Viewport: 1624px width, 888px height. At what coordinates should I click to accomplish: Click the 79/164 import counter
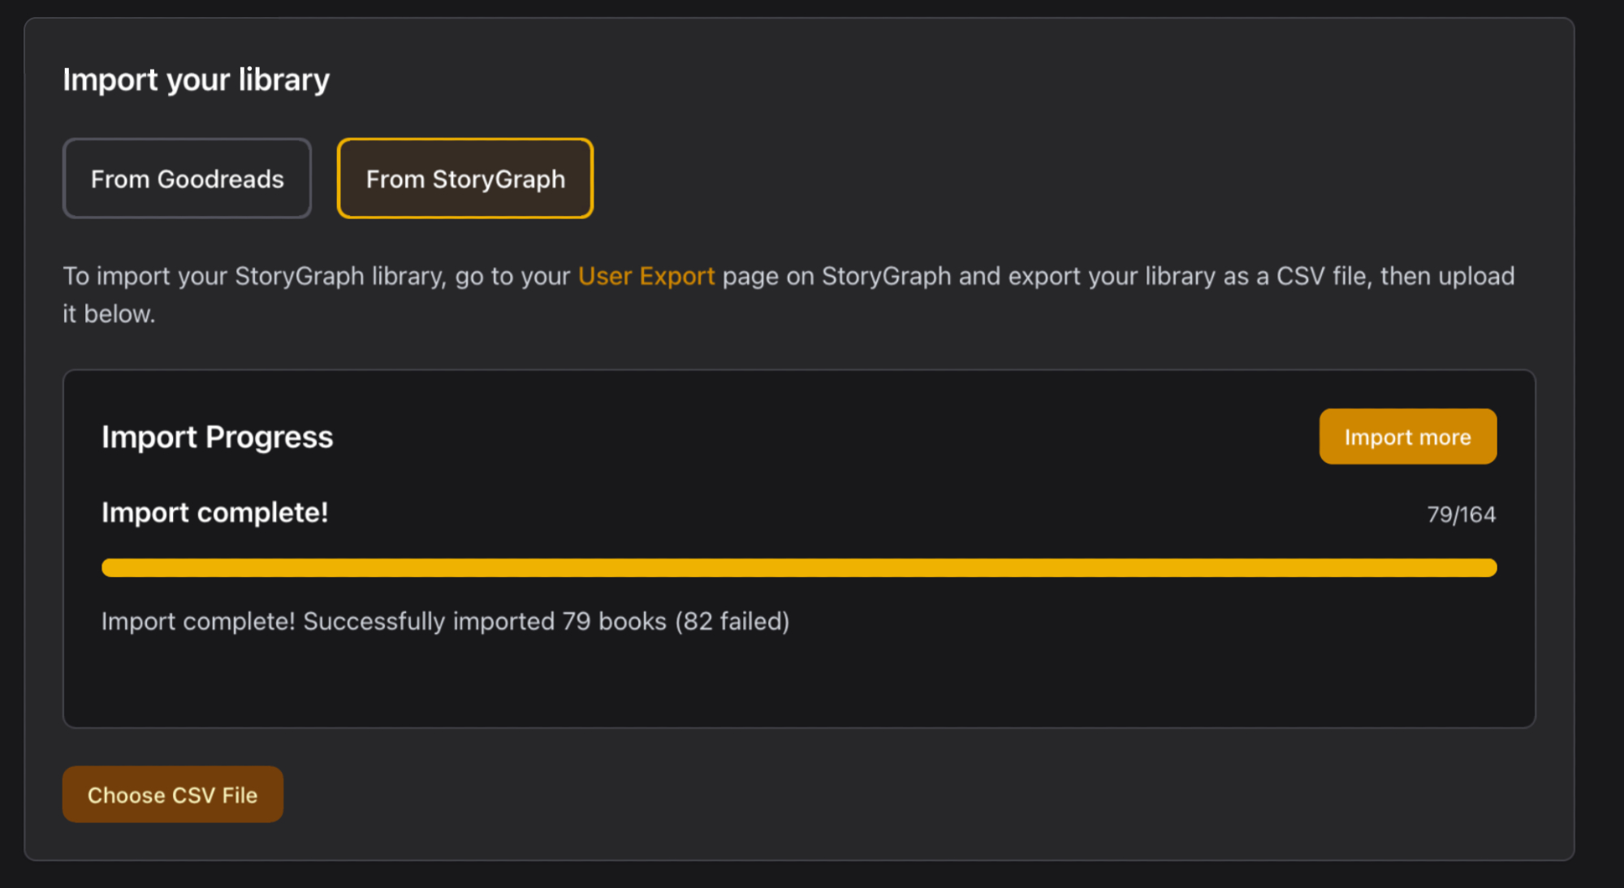(x=1461, y=515)
